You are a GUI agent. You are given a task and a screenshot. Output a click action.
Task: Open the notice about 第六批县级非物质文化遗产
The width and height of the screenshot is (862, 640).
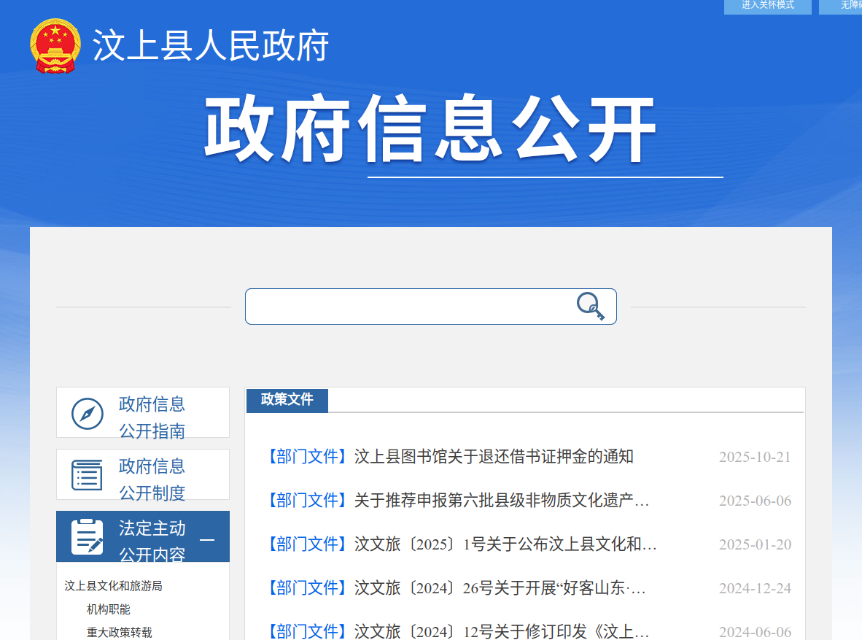pyautogui.click(x=501, y=501)
